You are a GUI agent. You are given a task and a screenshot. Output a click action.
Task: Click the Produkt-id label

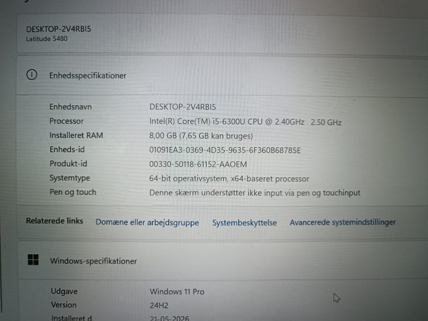[x=68, y=164]
